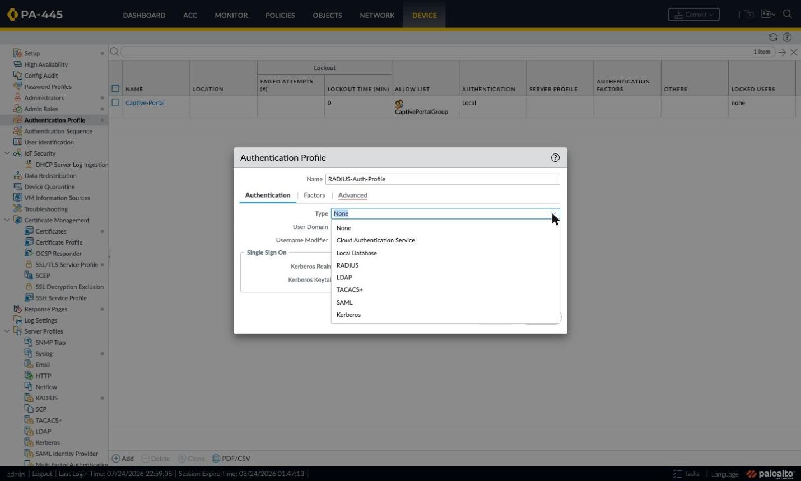Pick Kerberos from the Type list
801x481 pixels.
pos(445,315)
